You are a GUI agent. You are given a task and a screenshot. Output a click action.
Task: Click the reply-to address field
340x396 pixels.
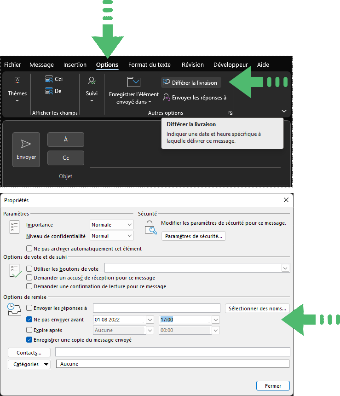pos(156,308)
